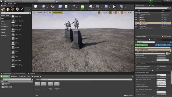Open the Show flags dropdown
The height and width of the screenshot is (97, 172).
(50, 13)
